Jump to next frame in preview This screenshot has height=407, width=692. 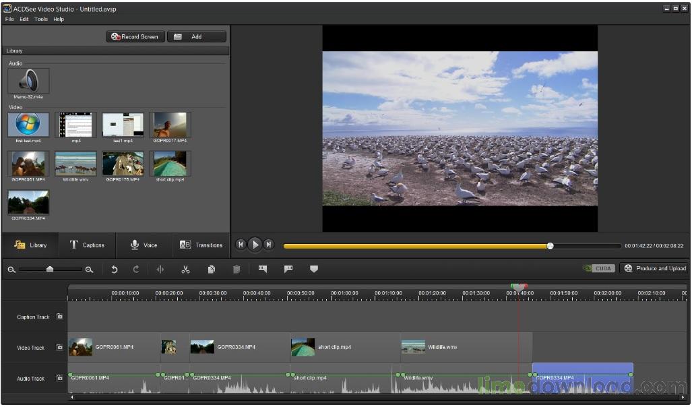pyautogui.click(x=268, y=245)
